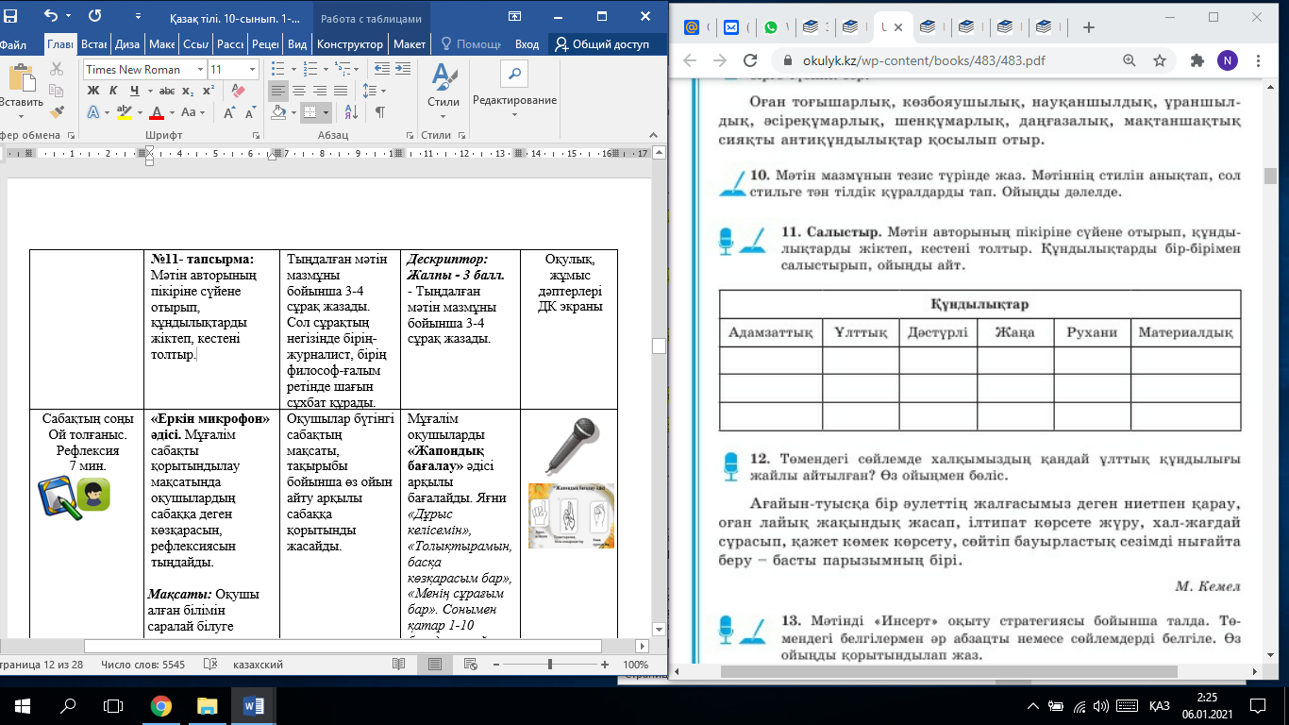
Task: Click the Chrome address bar URL
Action: click(x=924, y=60)
